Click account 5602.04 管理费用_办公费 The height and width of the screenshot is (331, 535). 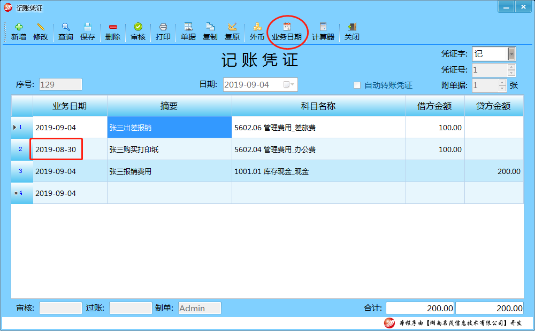tap(319, 149)
